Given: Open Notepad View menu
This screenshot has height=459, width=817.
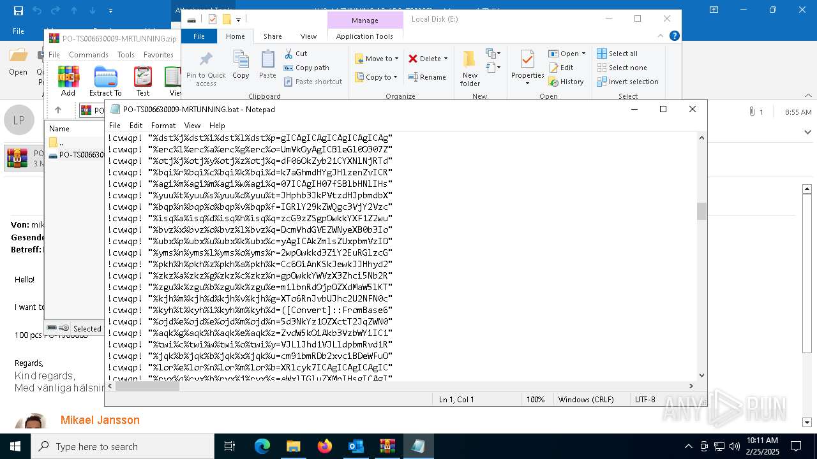Looking at the screenshot, I should (x=192, y=126).
